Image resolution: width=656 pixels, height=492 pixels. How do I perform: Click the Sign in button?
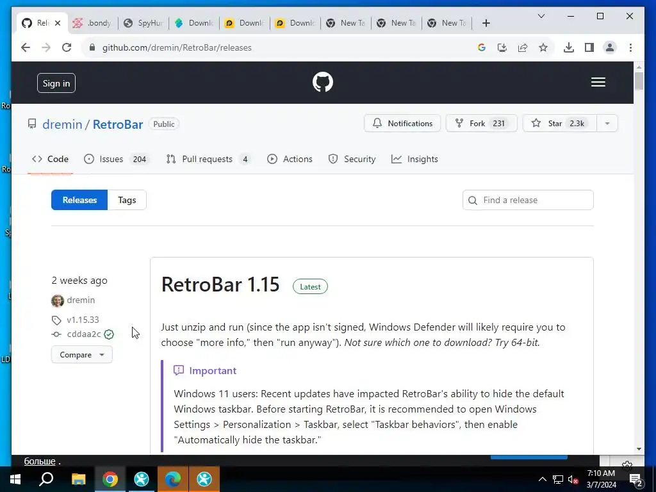click(x=56, y=83)
